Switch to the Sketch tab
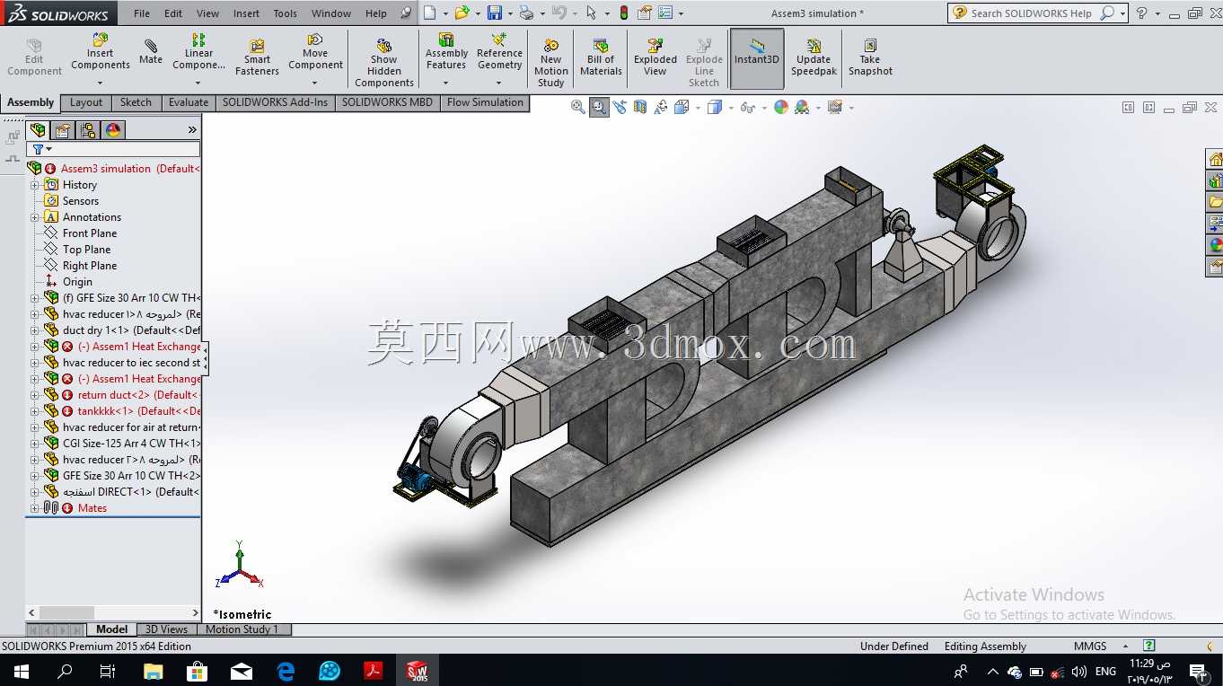Image resolution: width=1223 pixels, height=686 pixels. pos(136,102)
